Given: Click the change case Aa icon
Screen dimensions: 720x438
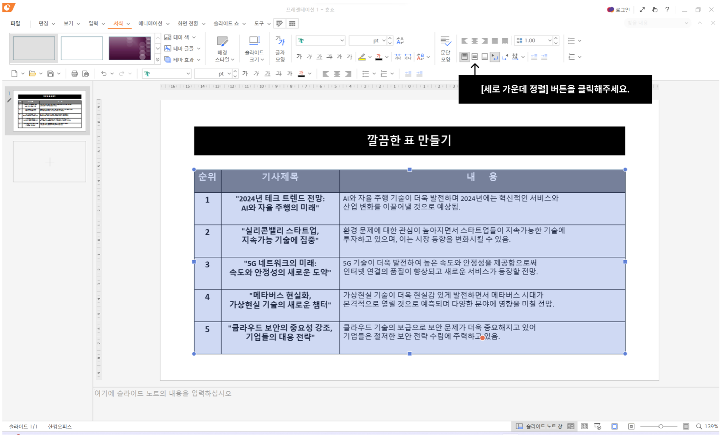Looking at the screenshot, I should click(420, 57).
